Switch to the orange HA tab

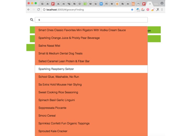(x=133, y=4)
